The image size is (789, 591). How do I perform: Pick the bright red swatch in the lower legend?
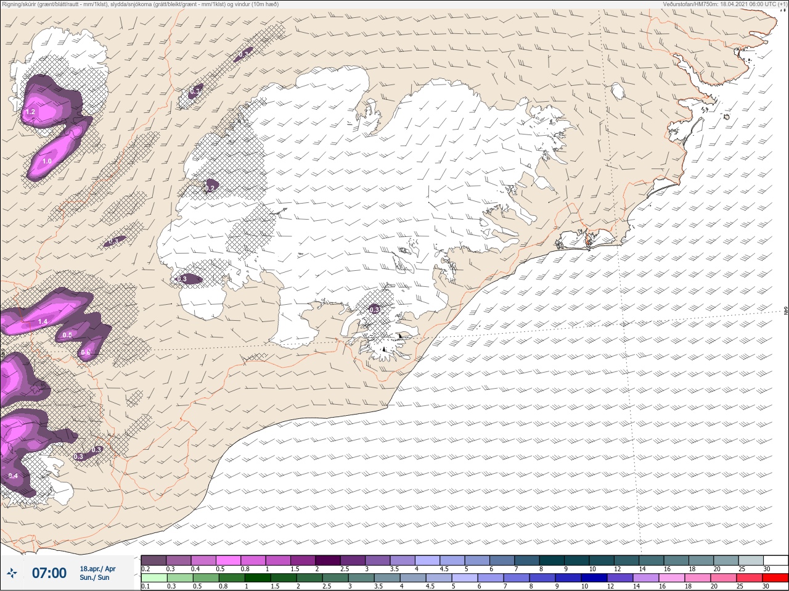775,578
